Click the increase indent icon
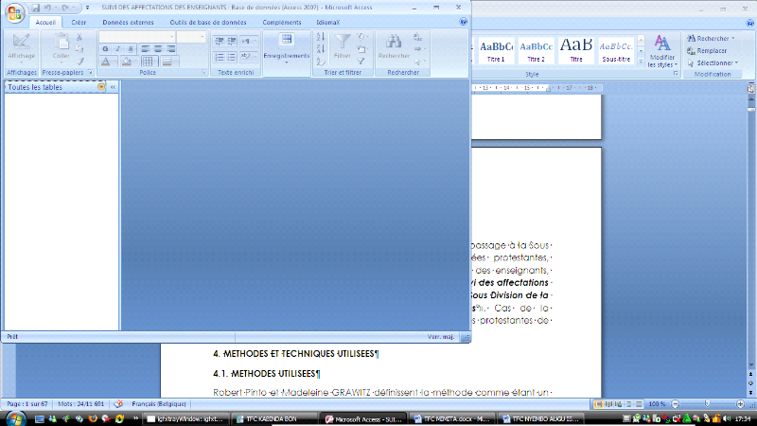The height and width of the screenshot is (426, 757). click(232, 41)
